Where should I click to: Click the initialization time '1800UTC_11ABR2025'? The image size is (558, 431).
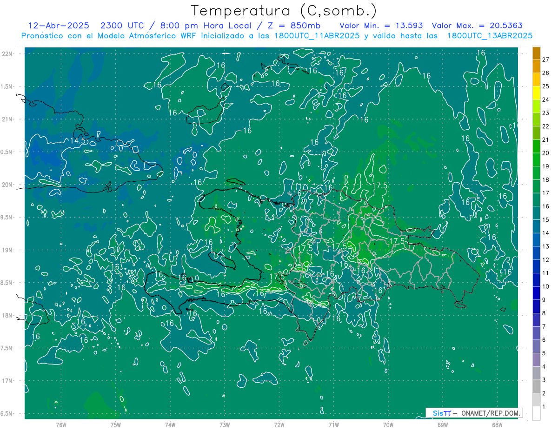pyautogui.click(x=317, y=36)
